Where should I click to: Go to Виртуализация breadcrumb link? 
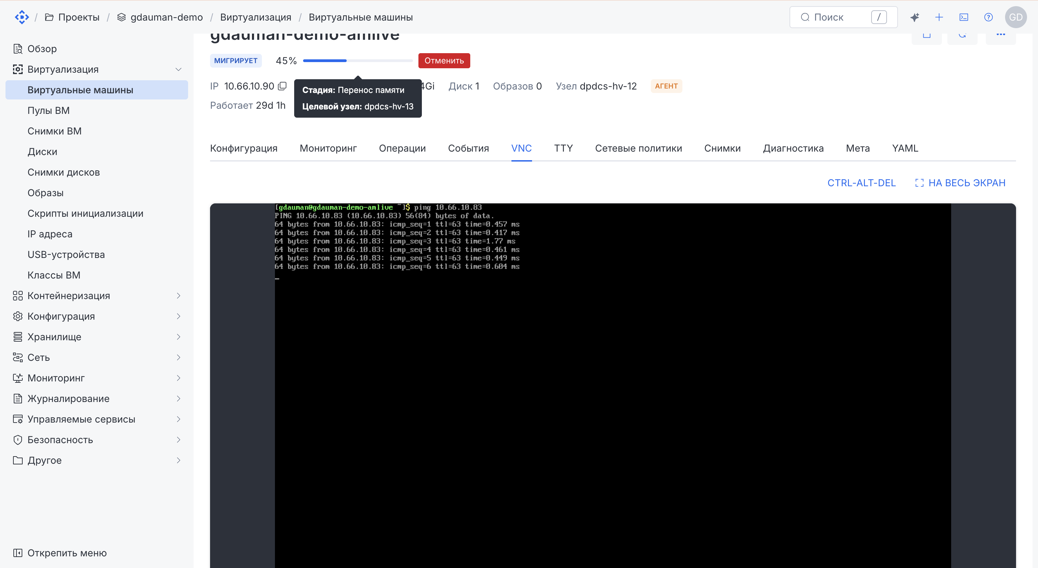point(255,17)
